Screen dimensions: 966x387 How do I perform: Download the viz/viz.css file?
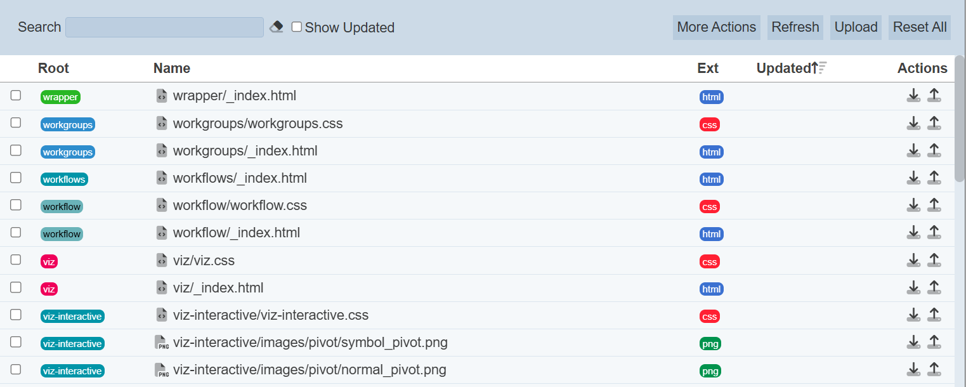pos(913,260)
